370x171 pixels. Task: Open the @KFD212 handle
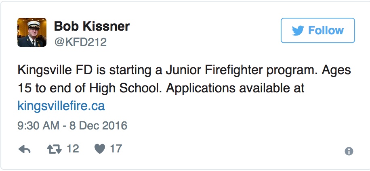(80, 42)
